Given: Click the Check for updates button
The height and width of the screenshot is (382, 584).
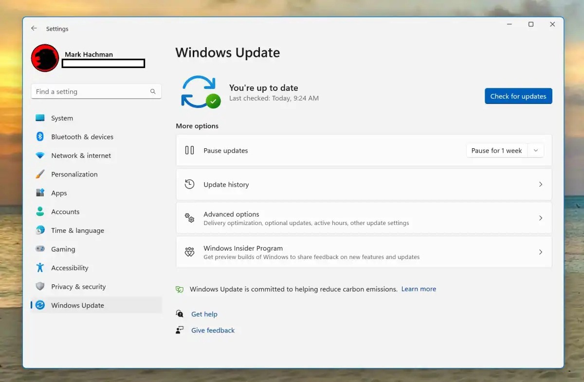Looking at the screenshot, I should (x=518, y=96).
